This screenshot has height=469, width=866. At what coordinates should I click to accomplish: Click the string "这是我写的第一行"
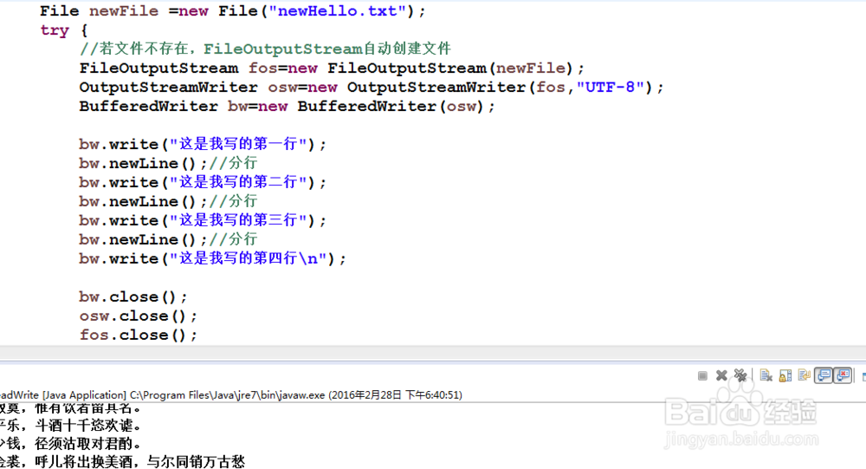[238, 144]
